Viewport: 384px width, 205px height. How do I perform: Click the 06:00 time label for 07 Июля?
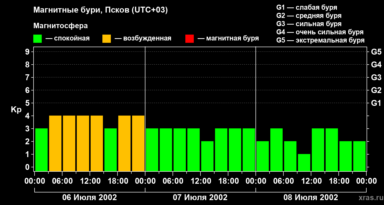[x=173, y=181]
